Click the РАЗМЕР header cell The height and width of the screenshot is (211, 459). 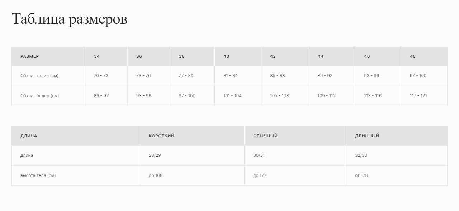pos(30,56)
